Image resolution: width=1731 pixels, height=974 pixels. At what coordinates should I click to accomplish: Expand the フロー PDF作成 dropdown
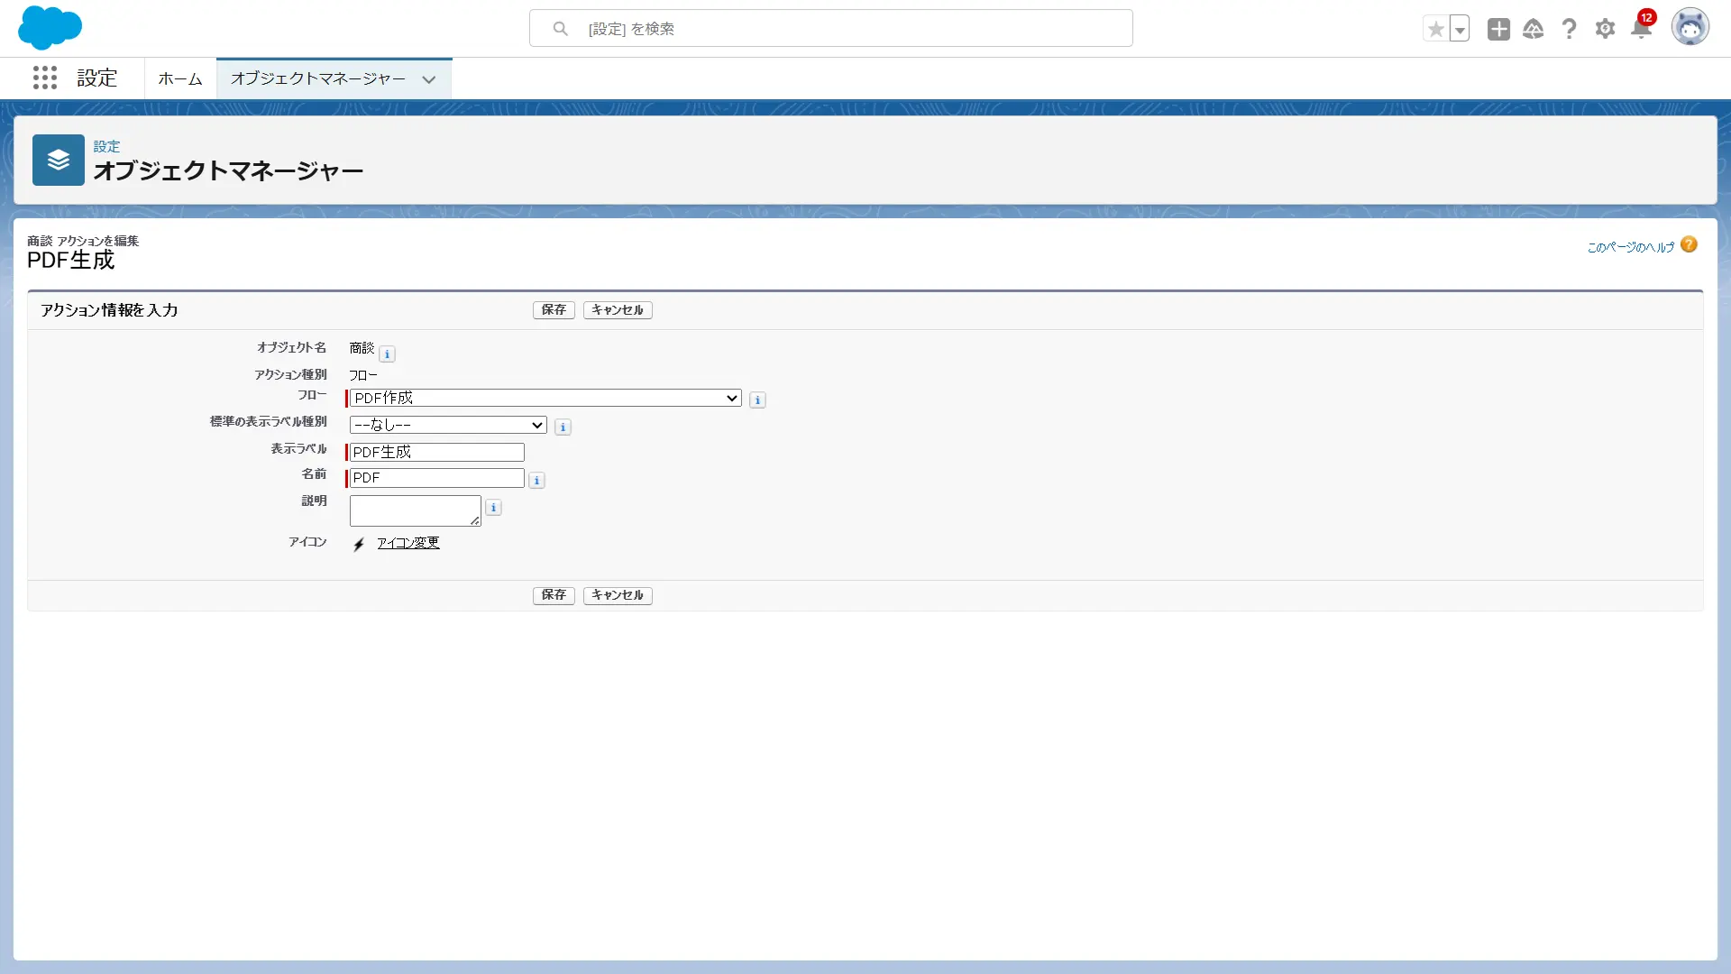pyautogui.click(x=545, y=398)
